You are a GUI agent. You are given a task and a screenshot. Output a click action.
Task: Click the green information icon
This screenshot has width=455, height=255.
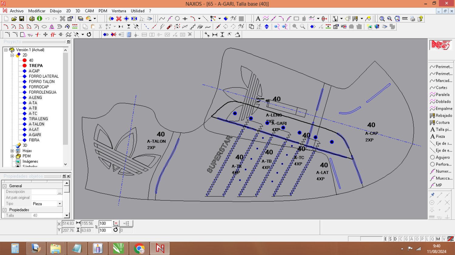pos(39,19)
